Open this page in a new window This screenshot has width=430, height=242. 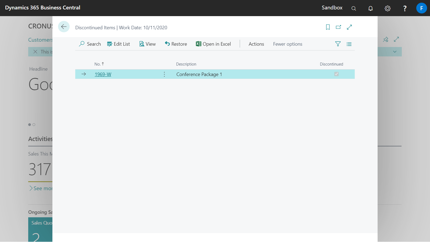[x=338, y=27]
